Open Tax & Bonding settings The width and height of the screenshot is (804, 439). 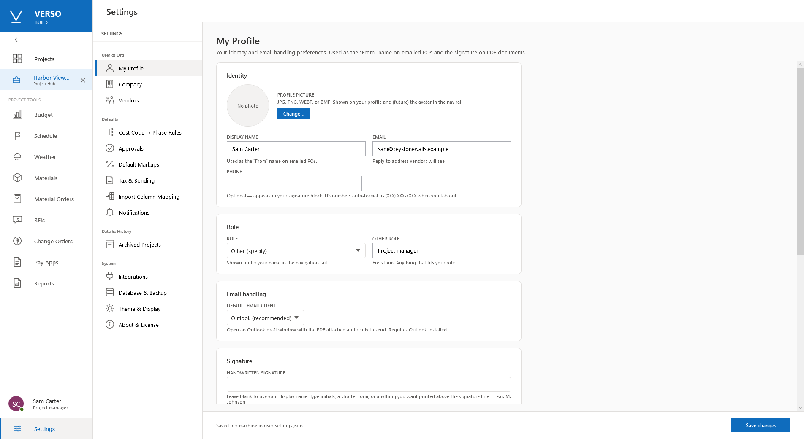tap(149, 180)
